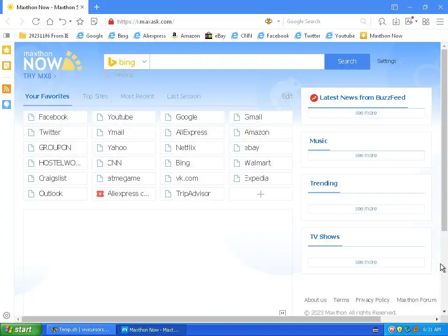448x336 pixels.
Task: Open the Amazon bookmark in bookmarks bar
Action: tap(185, 36)
